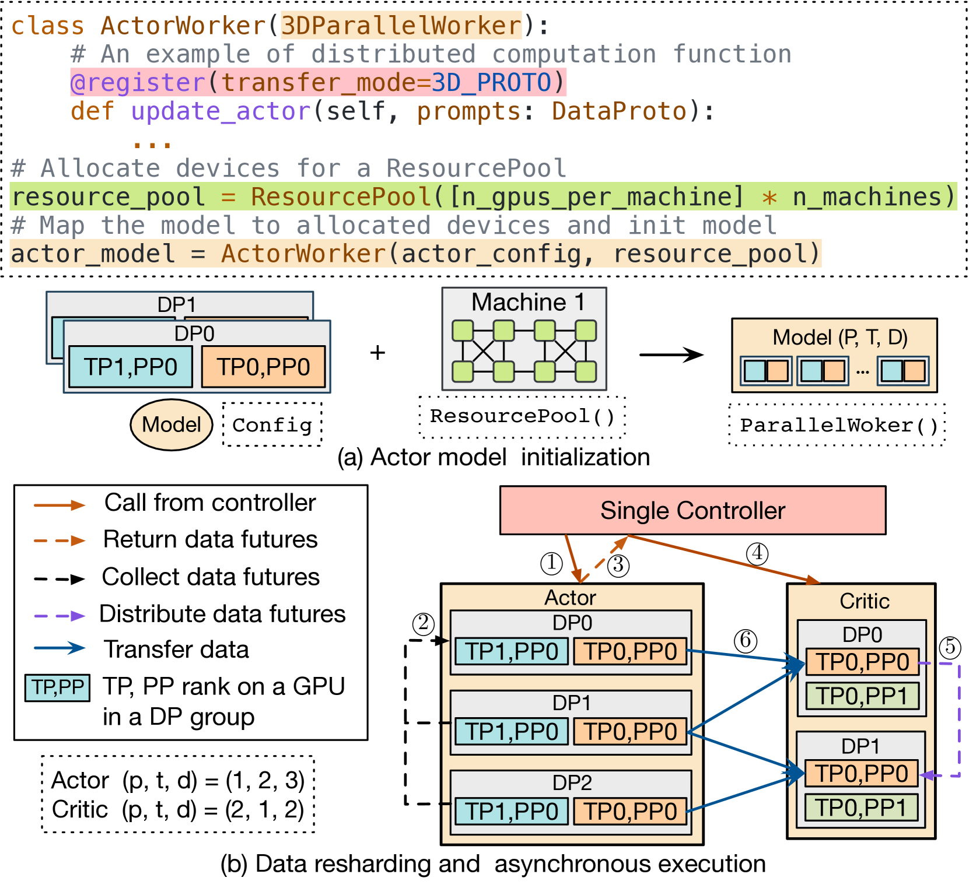
Task: Click the "actor_model = ActorWorker(actor_config, resource_pool)" line
Action: [416, 254]
